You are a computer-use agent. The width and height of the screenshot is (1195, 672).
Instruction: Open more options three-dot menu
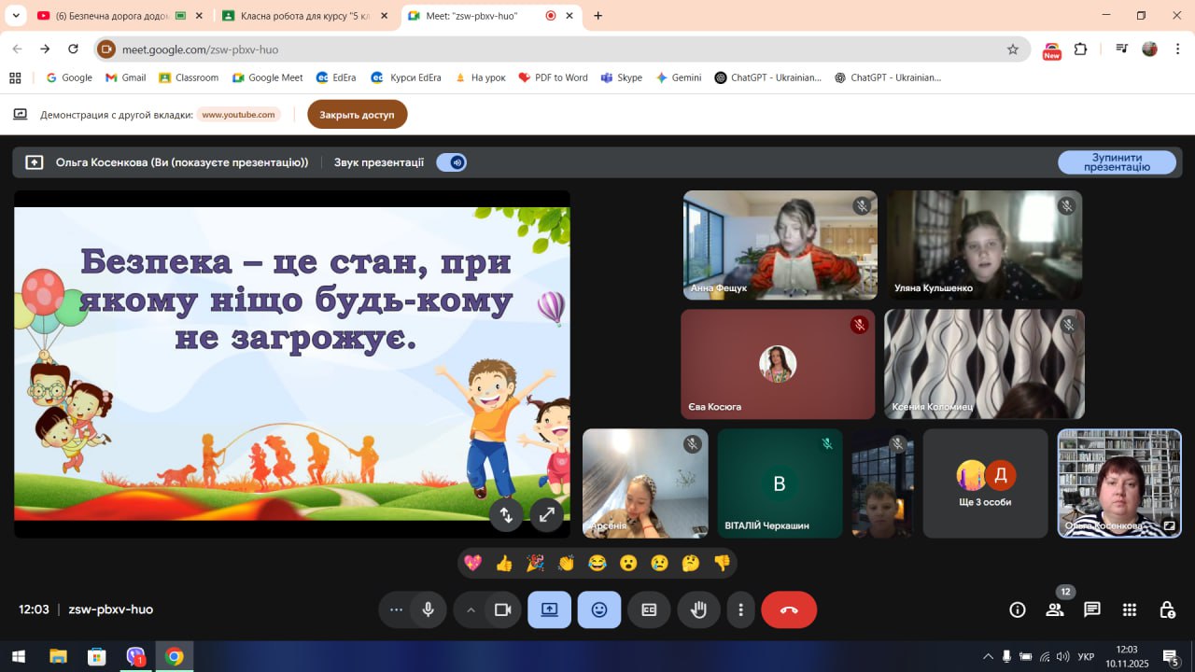click(741, 609)
